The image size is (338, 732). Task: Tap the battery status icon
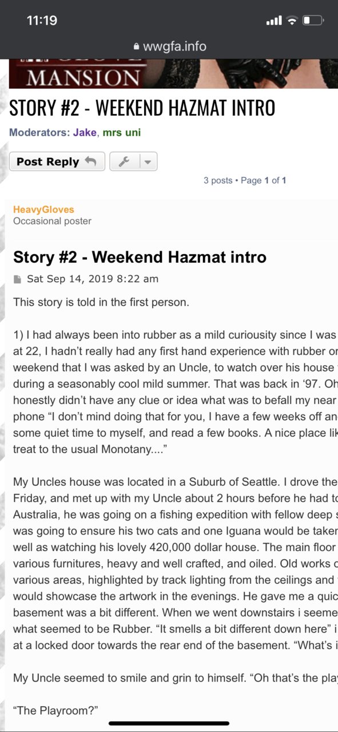click(x=313, y=21)
